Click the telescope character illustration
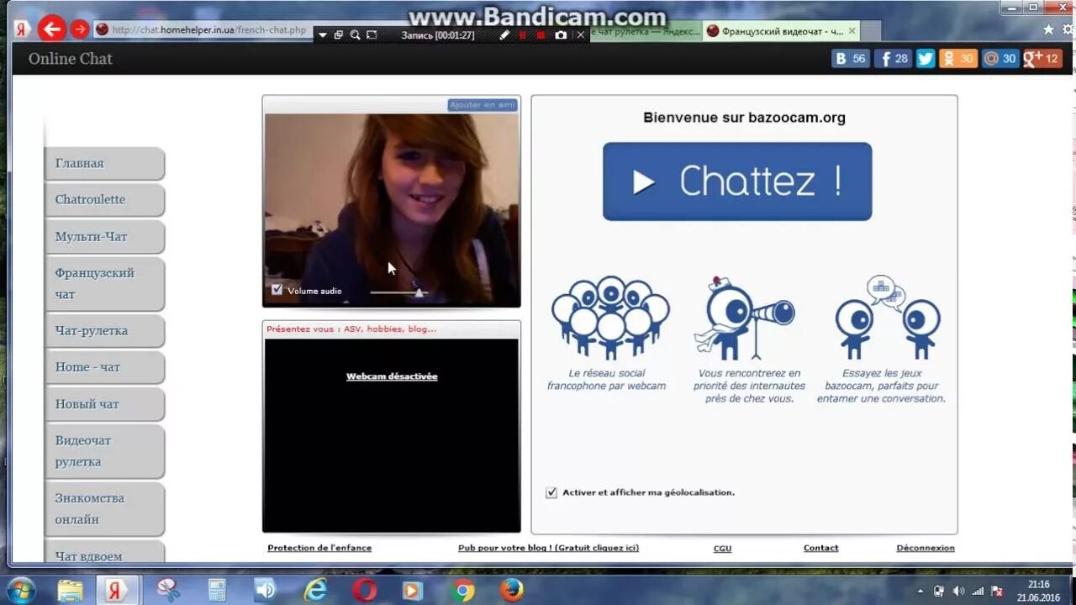The height and width of the screenshot is (605, 1076). (744, 318)
